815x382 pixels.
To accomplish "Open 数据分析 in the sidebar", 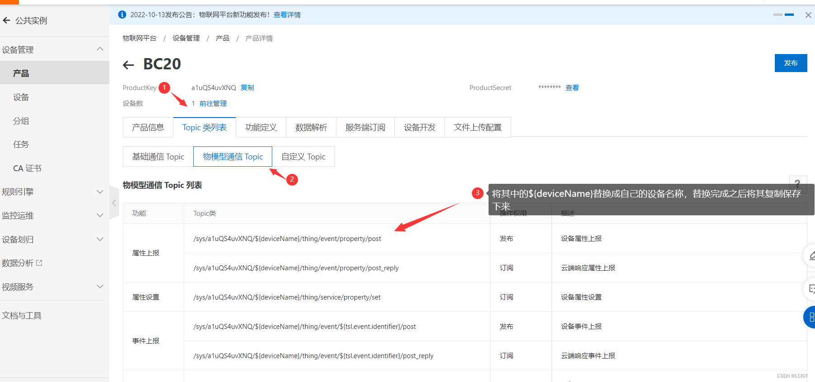I will 18,263.
